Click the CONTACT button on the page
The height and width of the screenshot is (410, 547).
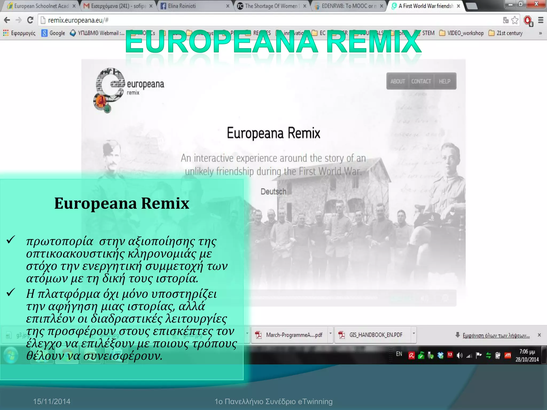pyautogui.click(x=421, y=81)
